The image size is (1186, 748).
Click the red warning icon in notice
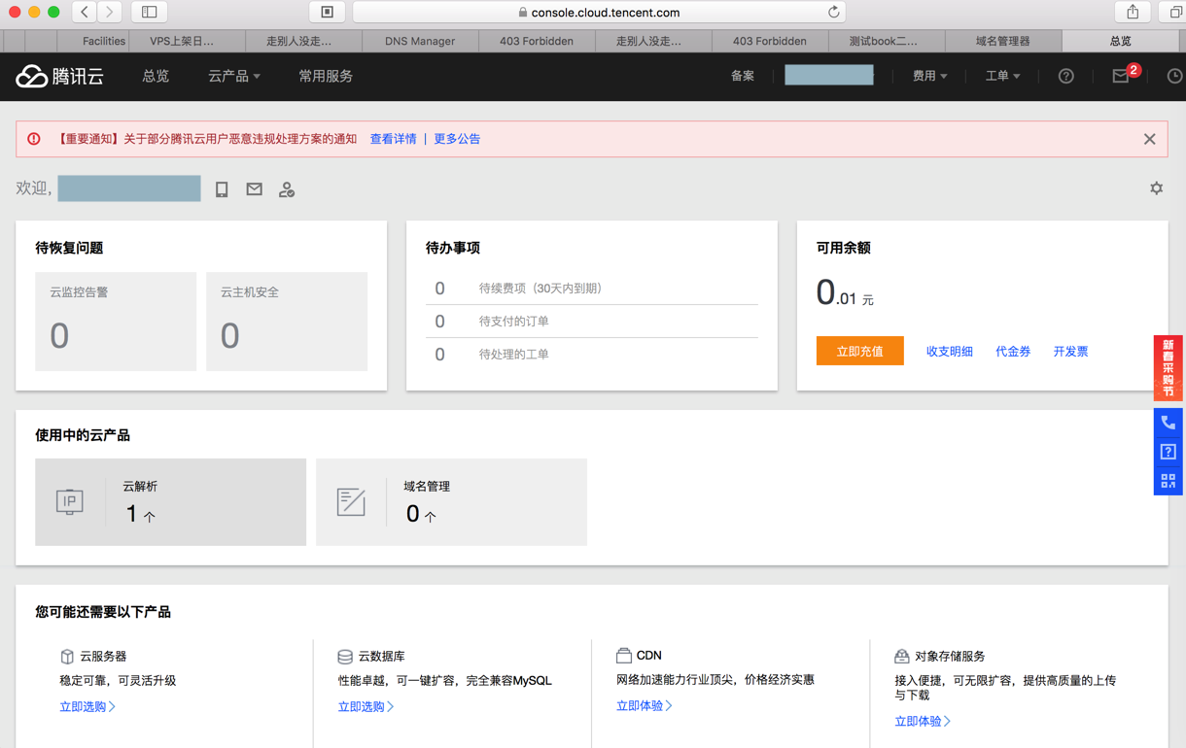[34, 139]
